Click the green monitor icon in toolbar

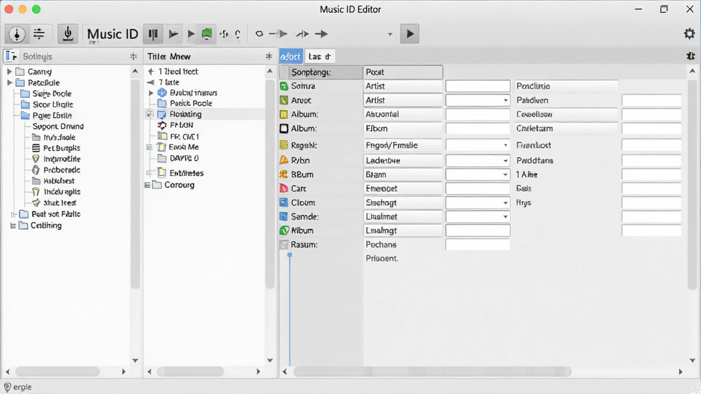click(207, 34)
